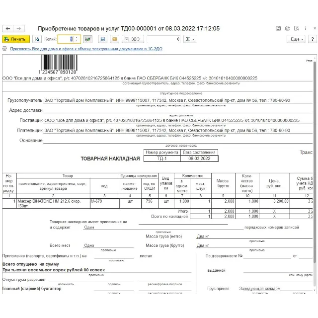
Task: Click the Номер документа header cell
Action: (x=162, y=153)
